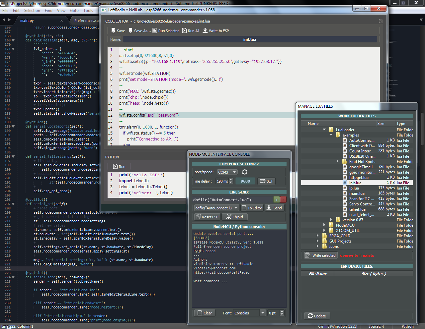Viewport: 425px width, 329px height.
Task: Click the File Name column header in ESP Device Files
Action: tap(318, 274)
